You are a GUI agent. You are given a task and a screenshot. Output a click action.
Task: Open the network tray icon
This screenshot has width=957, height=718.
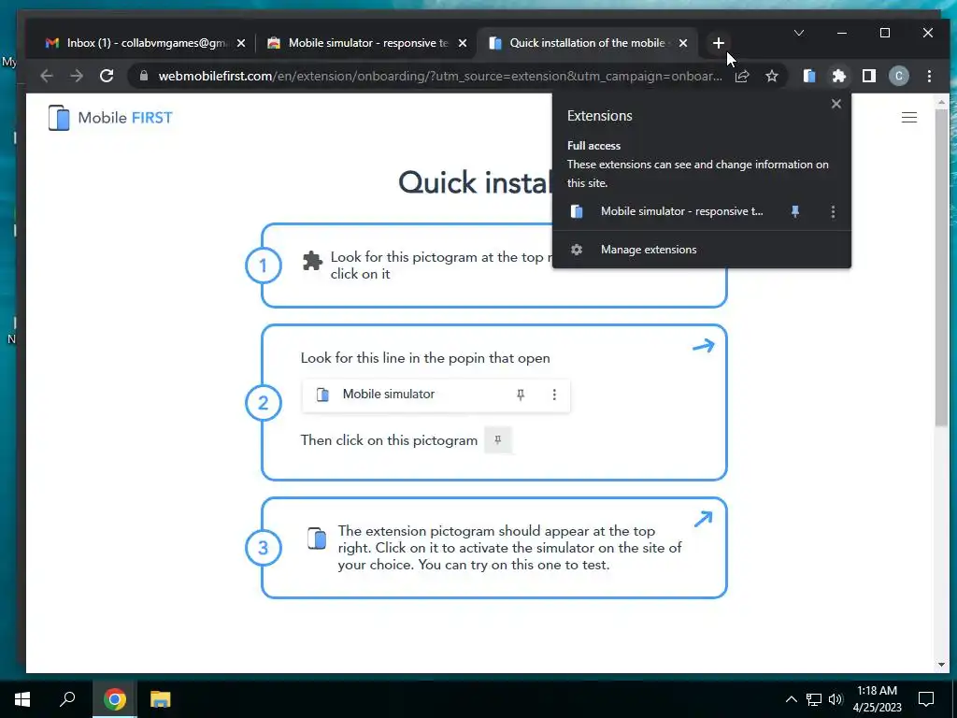pyautogui.click(x=814, y=699)
